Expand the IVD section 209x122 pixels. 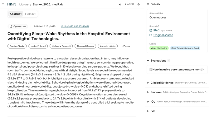click(x=148, y=111)
